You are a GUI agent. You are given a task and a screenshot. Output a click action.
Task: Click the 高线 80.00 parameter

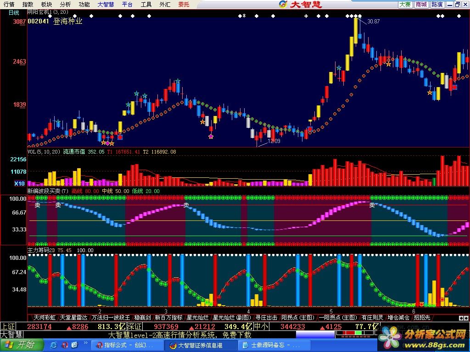tap(85, 191)
